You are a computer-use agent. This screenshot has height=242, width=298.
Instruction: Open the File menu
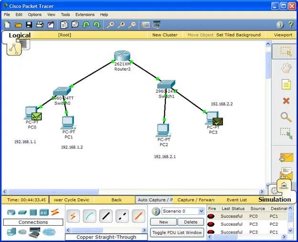[7, 15]
